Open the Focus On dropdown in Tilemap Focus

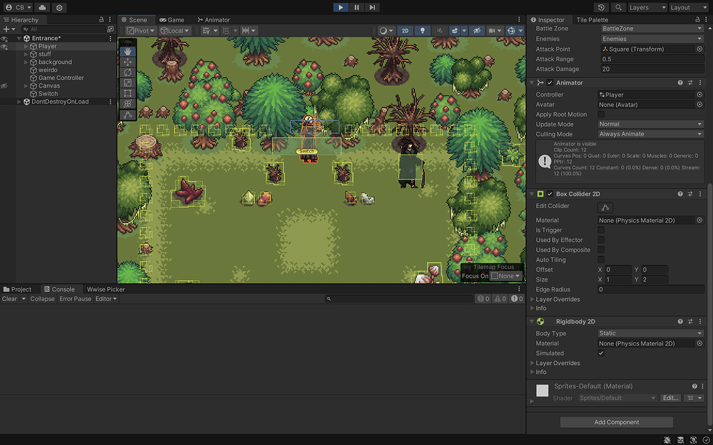504,275
